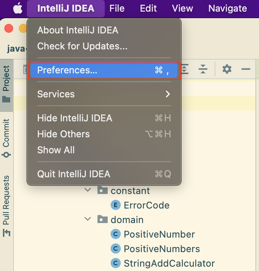This screenshot has height=271, width=259.
Task: Click the StringAddCalculator class icon
Action: 116,263
